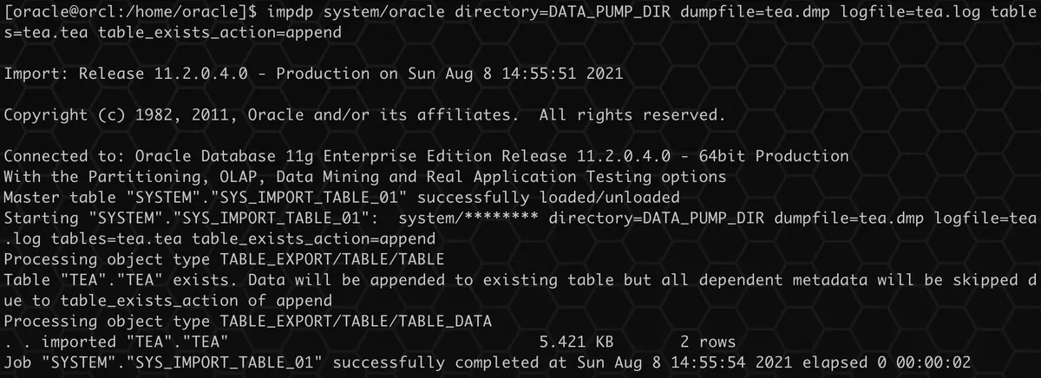Click the "2 rows" import count
1041x378 pixels.
[x=707, y=342]
